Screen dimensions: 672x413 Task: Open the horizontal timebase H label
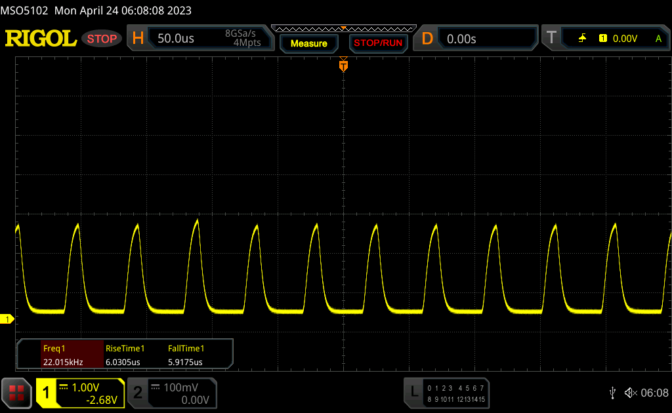[x=138, y=39]
